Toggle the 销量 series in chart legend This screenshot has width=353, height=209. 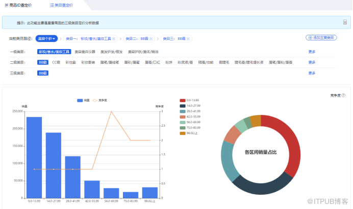pyautogui.click(x=83, y=100)
